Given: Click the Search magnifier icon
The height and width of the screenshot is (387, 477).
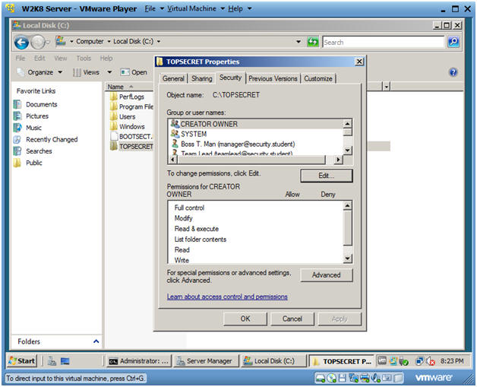Looking at the screenshot, I should [453, 42].
